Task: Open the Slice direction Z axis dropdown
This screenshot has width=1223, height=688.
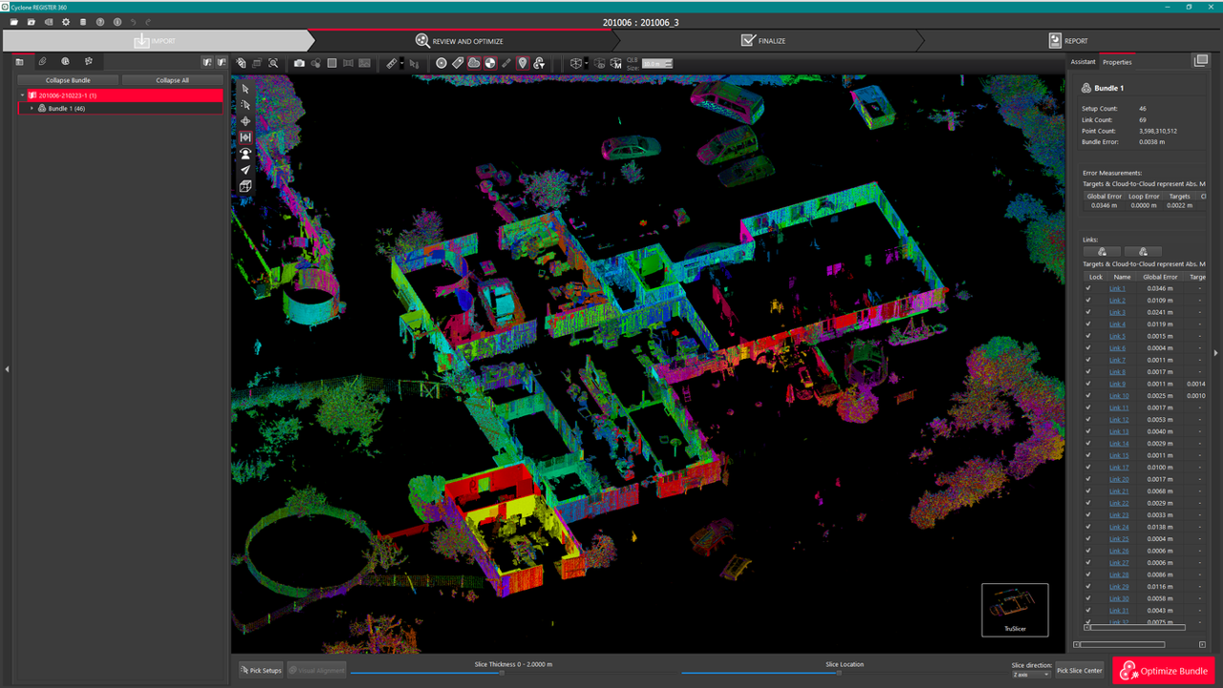Action: click(x=1031, y=675)
